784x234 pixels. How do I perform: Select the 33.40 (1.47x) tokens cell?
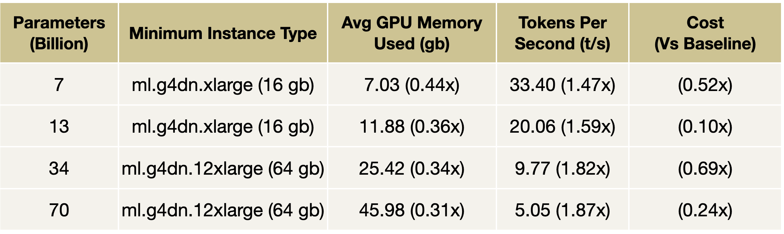pos(562,85)
